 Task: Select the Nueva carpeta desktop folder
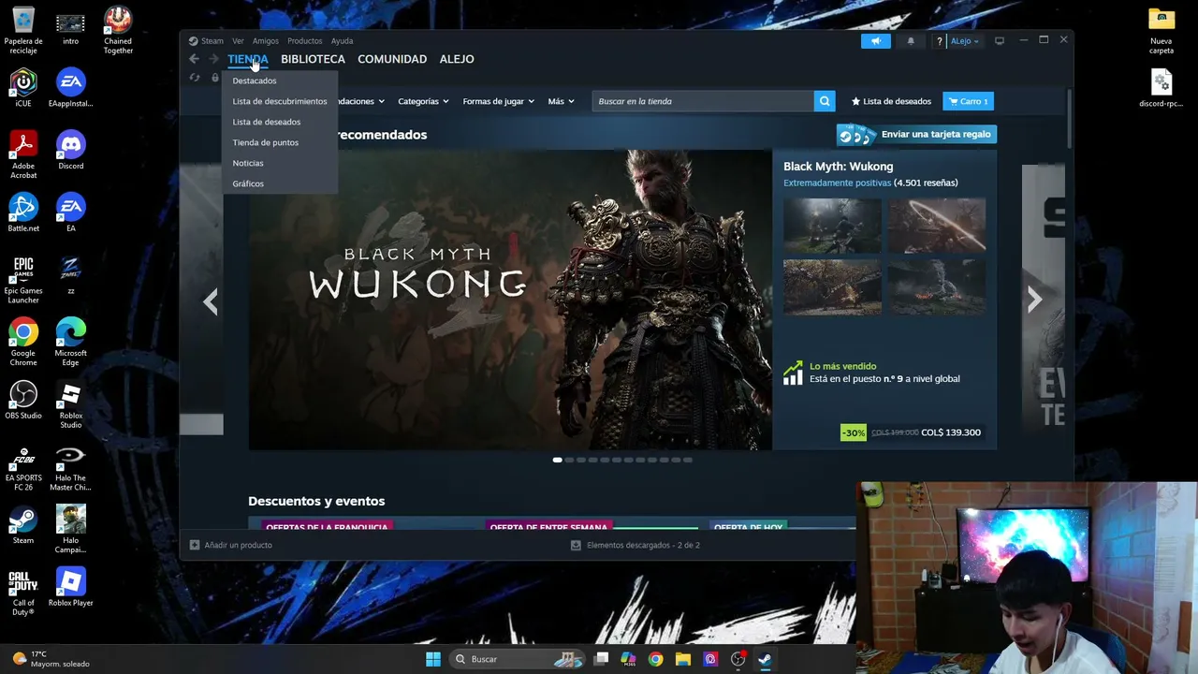(x=1161, y=30)
